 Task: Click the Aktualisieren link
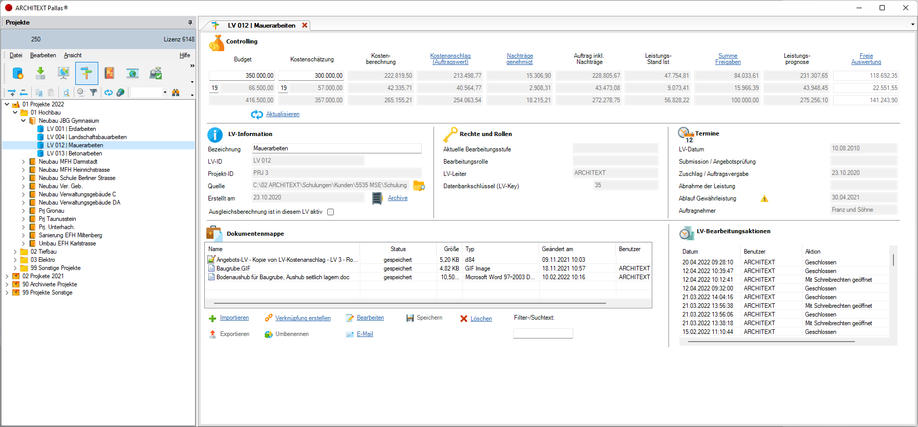pos(283,114)
